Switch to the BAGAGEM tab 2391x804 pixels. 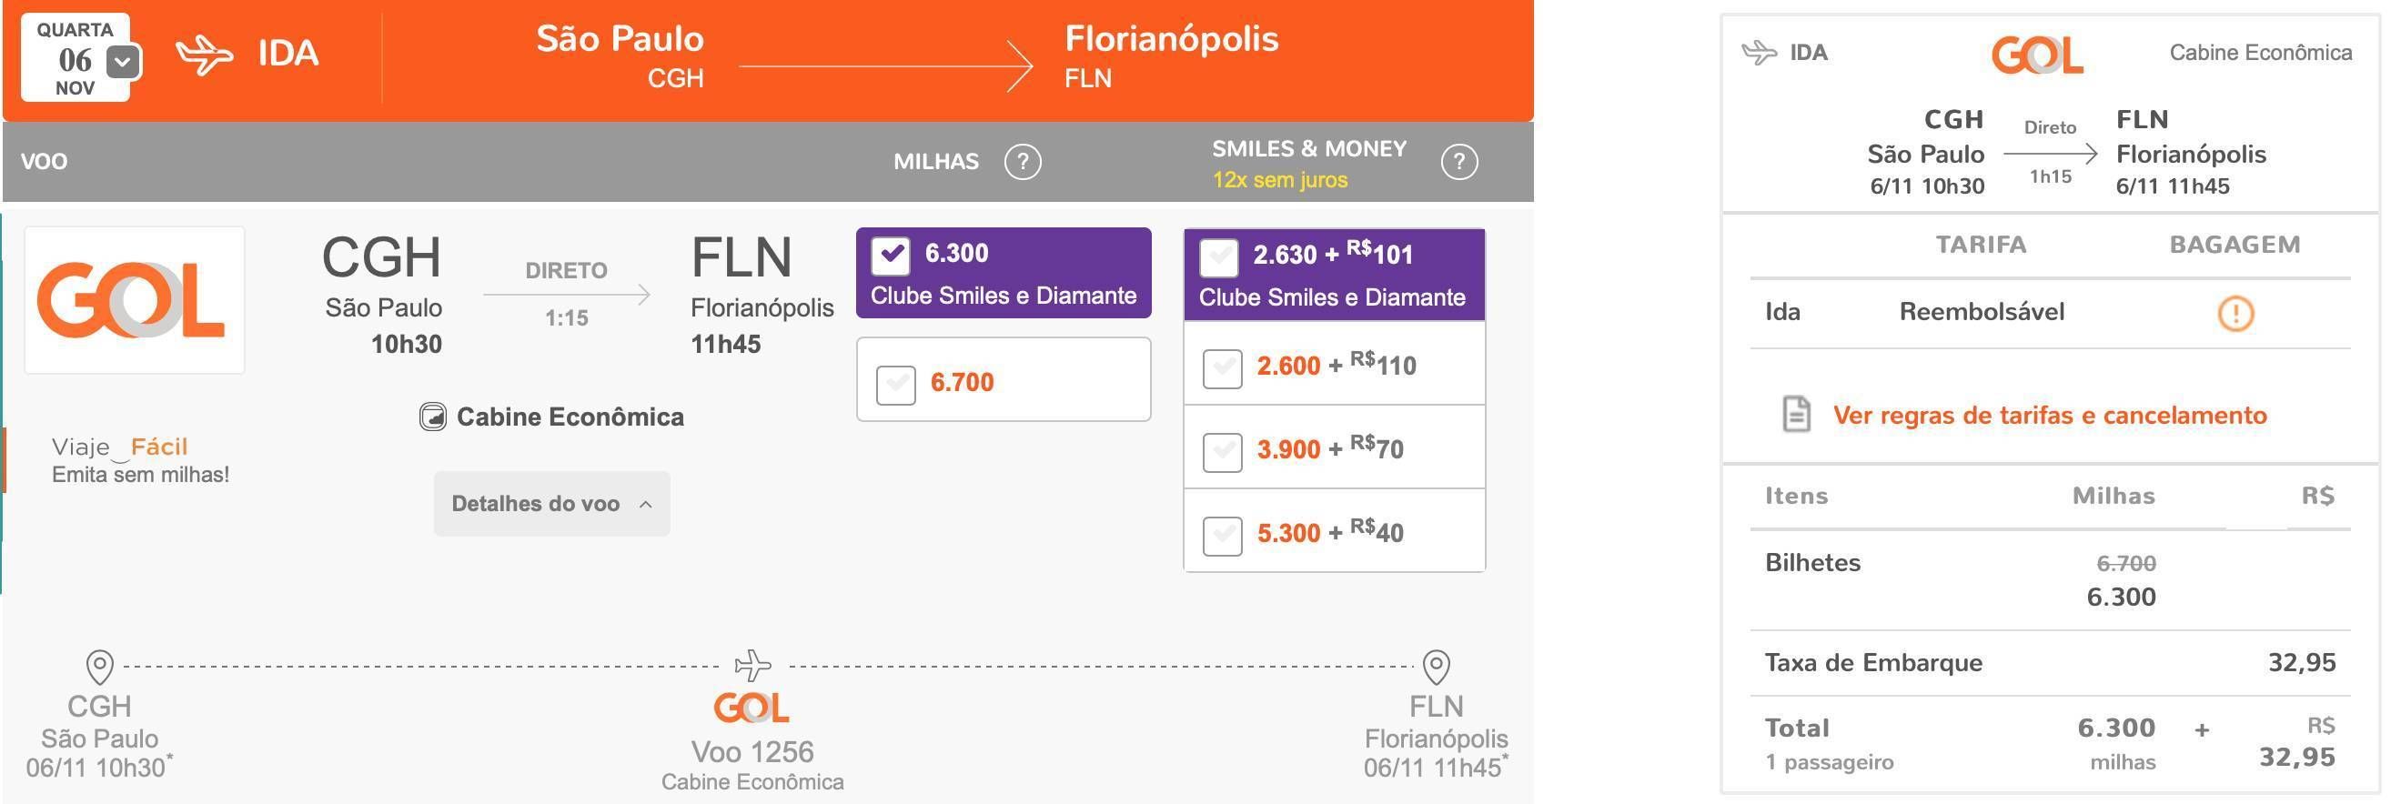tap(2235, 245)
